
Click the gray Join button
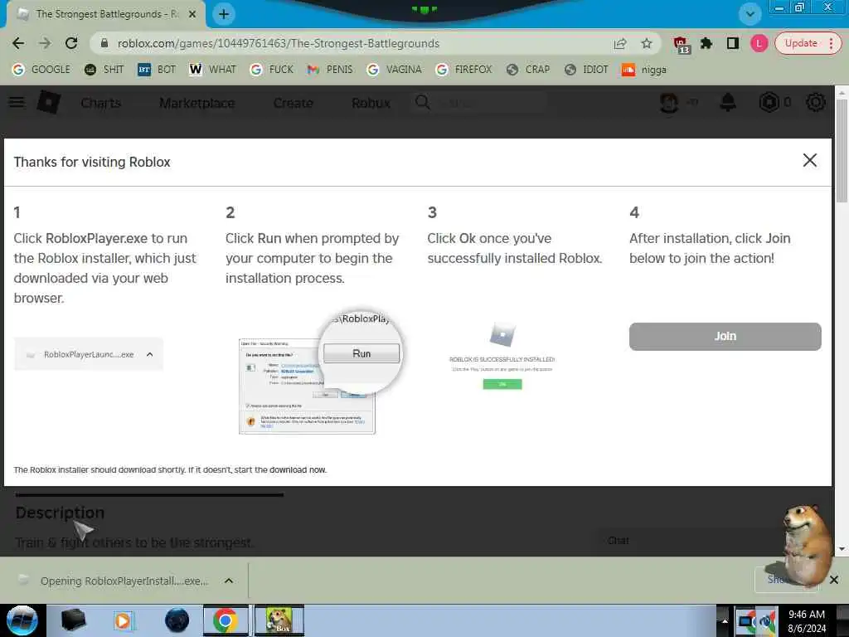click(x=725, y=337)
